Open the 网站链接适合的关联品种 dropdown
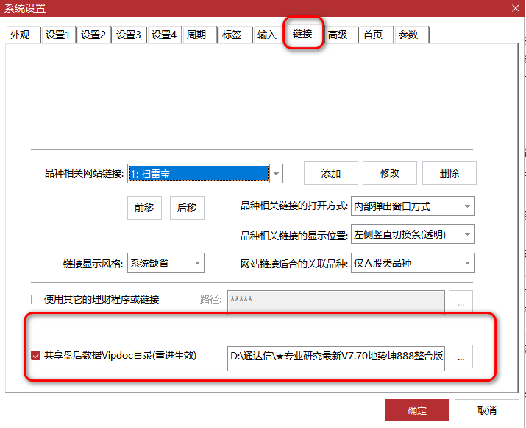Screen dimensions: 526x428 point(467,263)
